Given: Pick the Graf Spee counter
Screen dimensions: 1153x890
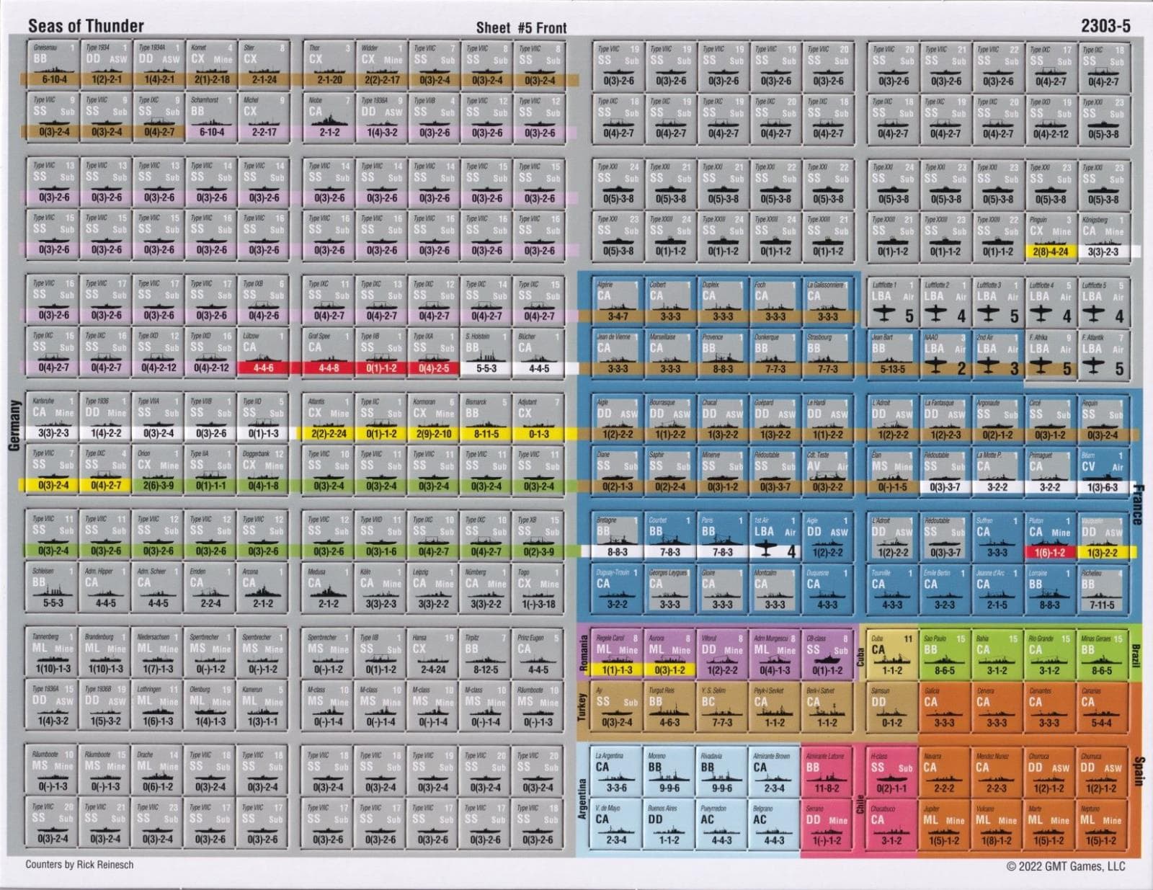Looking at the screenshot, I should tap(329, 353).
